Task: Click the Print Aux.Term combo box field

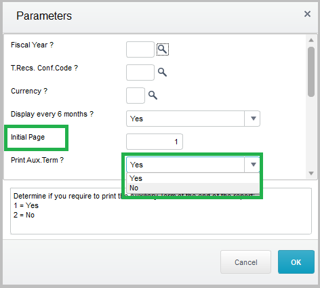Action: pos(193,165)
